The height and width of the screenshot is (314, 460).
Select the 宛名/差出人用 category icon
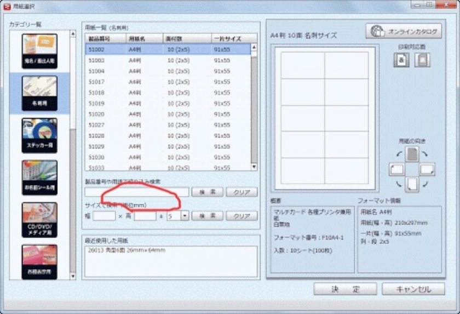pos(39,52)
